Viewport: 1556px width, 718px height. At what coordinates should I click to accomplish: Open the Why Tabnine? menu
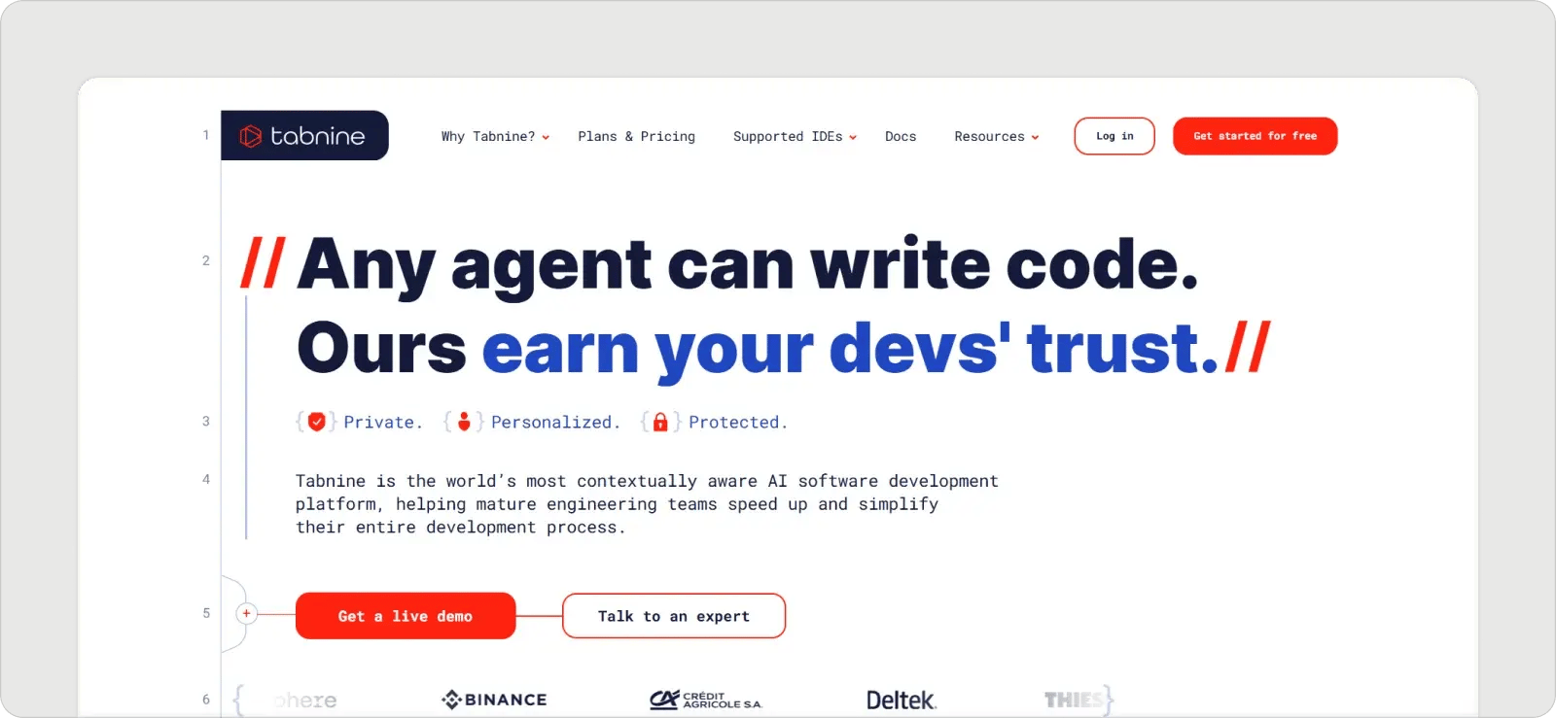[x=495, y=137]
